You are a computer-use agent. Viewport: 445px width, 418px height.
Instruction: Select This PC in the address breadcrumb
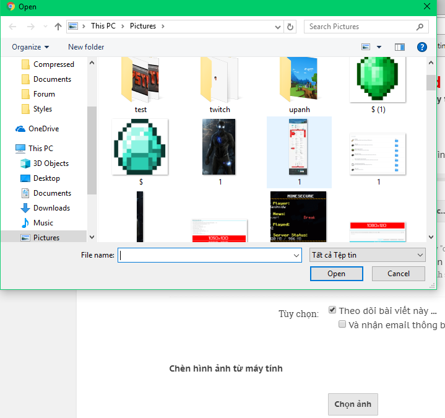[103, 26]
